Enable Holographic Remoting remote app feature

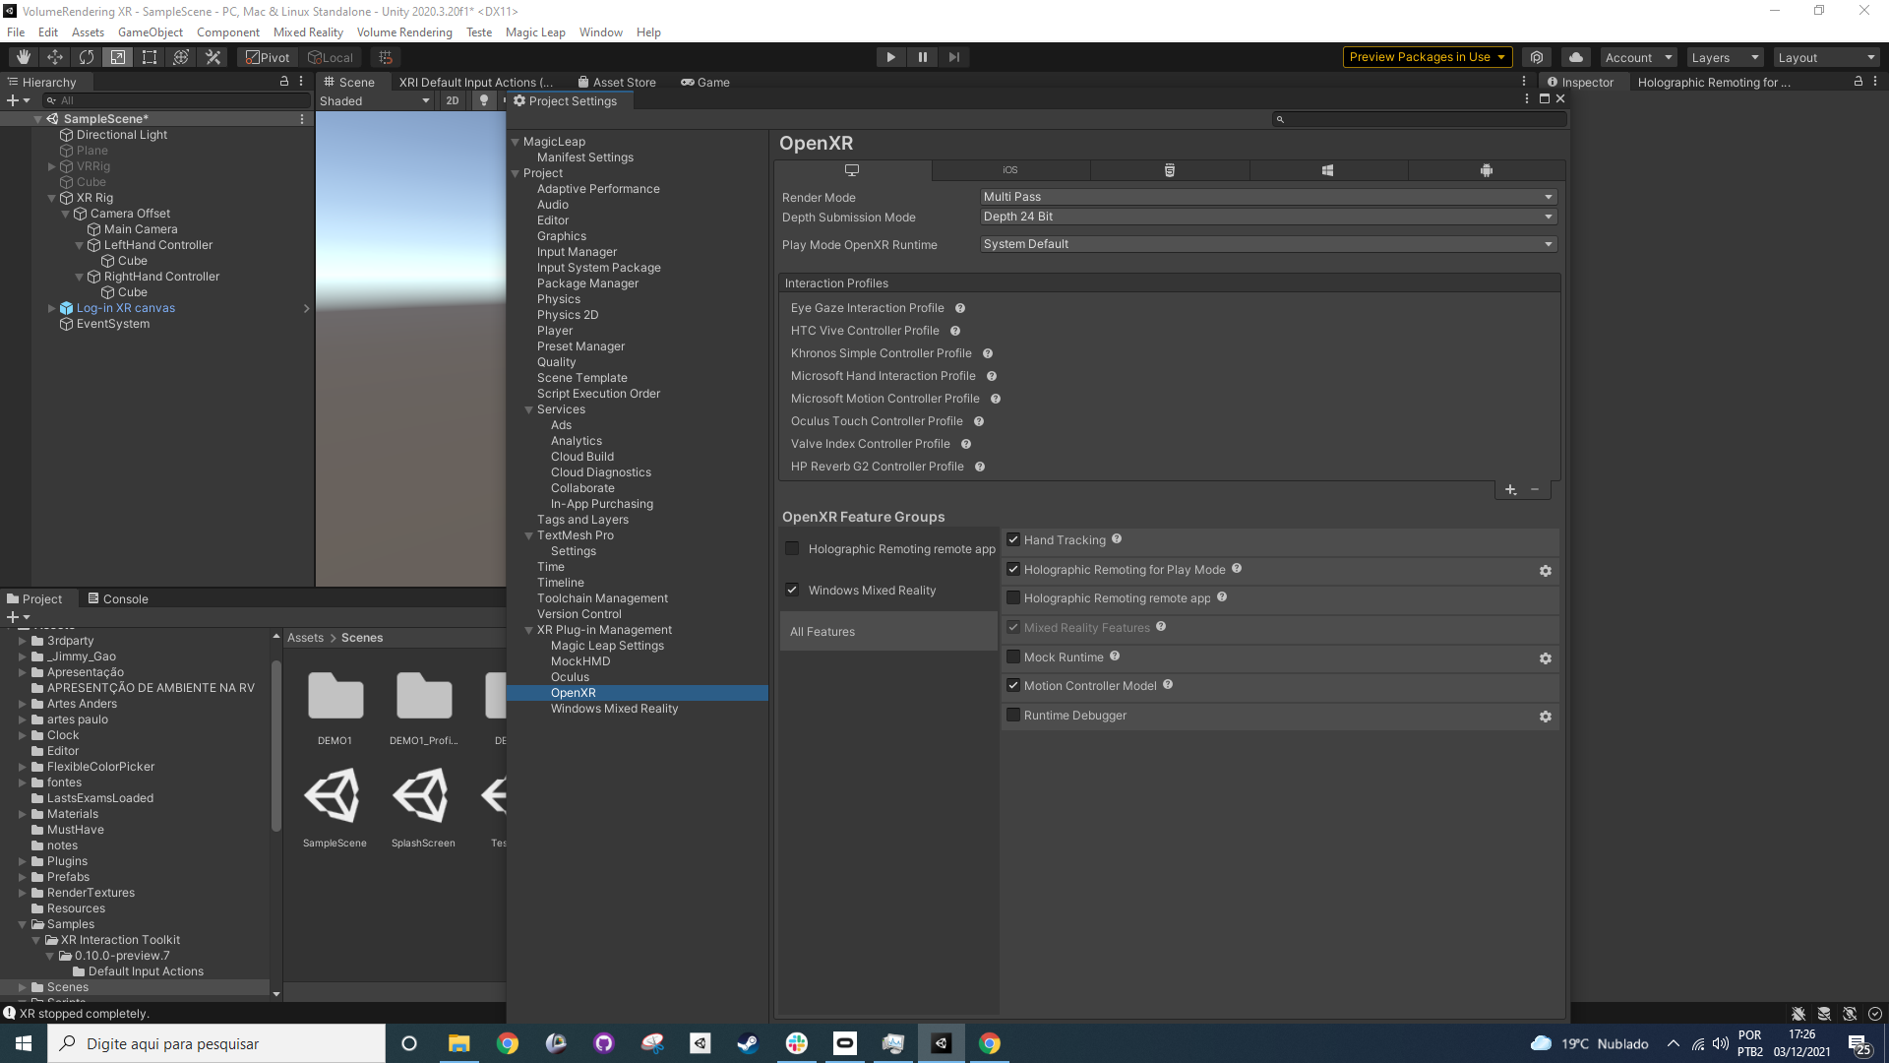tap(1013, 597)
